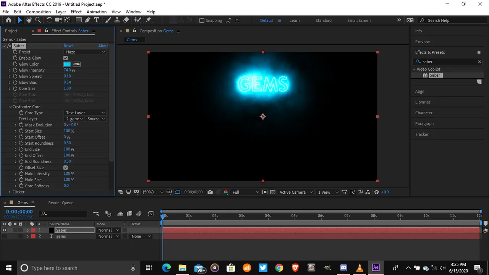Click the Glow Color cyan swatch
The height and width of the screenshot is (275, 489).
(67, 64)
